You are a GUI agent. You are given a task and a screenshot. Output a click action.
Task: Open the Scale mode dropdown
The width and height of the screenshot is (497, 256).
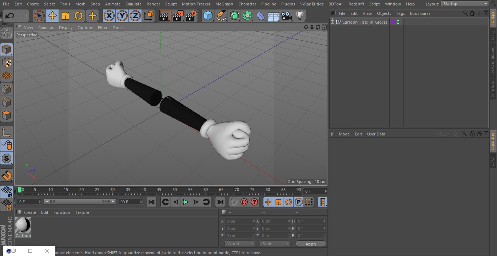275,244
